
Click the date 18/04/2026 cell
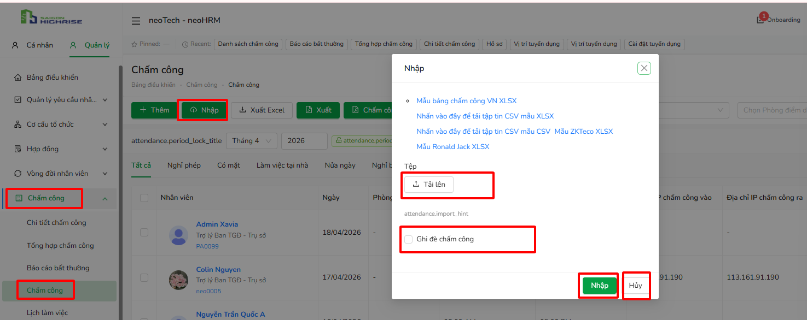pos(342,233)
